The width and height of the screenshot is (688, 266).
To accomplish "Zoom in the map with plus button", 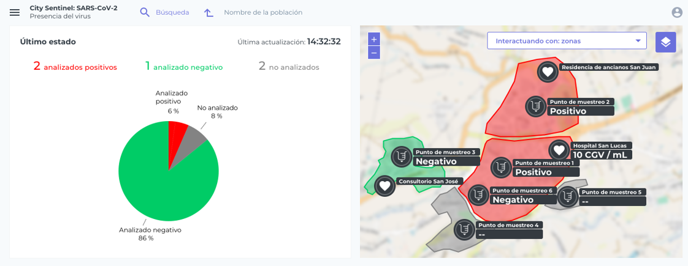I will tap(374, 39).
